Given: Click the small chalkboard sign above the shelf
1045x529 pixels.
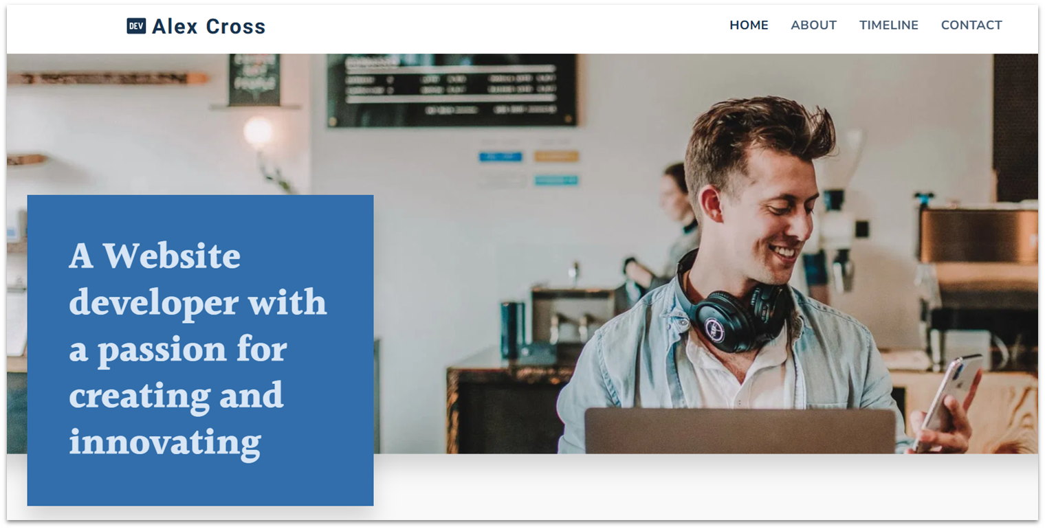Looking at the screenshot, I should click(x=254, y=80).
